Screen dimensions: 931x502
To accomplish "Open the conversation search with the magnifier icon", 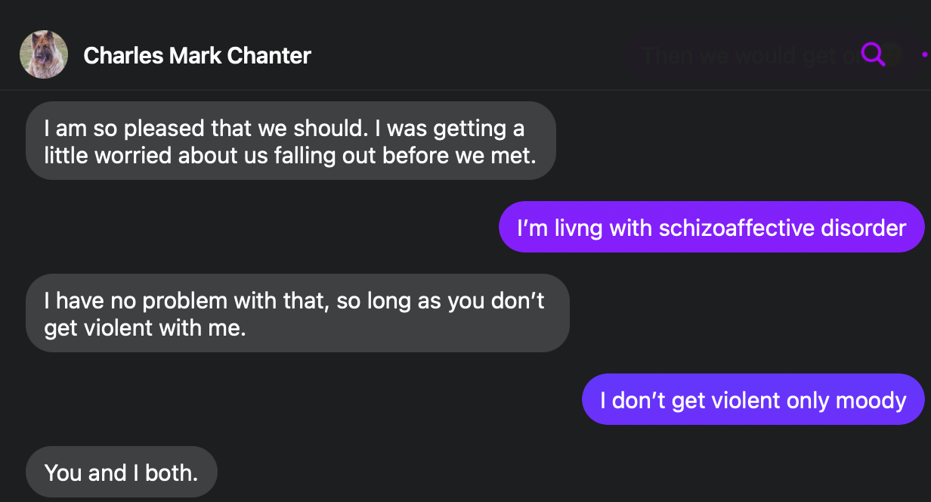I will point(873,54).
